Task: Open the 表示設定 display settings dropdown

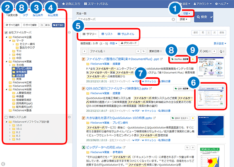Action: (x=220, y=43)
